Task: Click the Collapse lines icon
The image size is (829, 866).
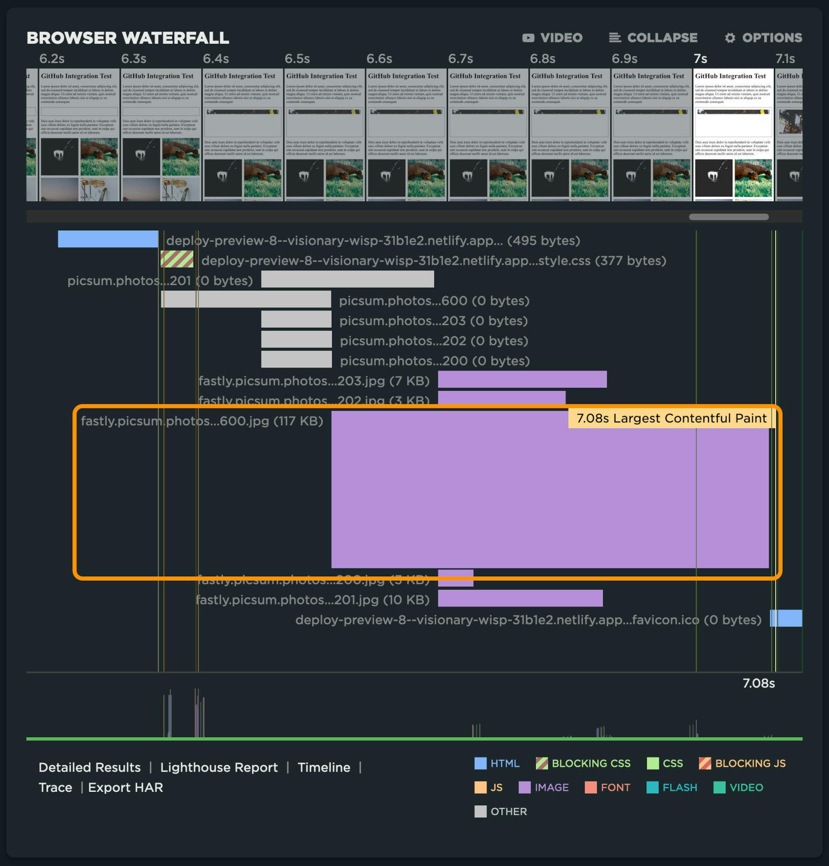Action: click(614, 38)
